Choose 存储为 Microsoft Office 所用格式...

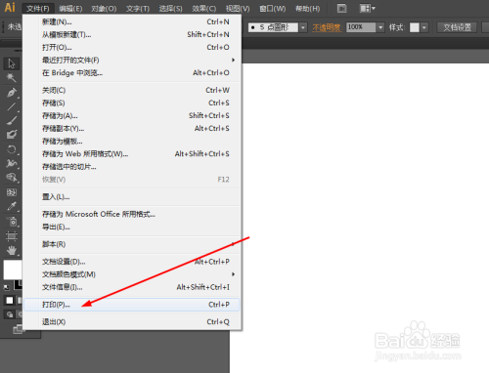pos(132,214)
